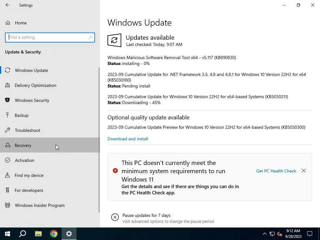Click the red error icon in Windows 11 notice
The width and height of the screenshot is (320, 240).
115,171
